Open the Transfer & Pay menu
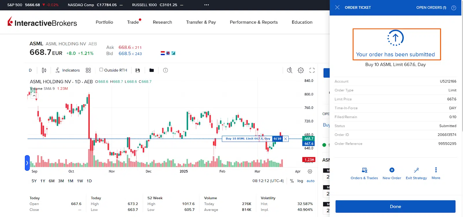 coord(201,22)
